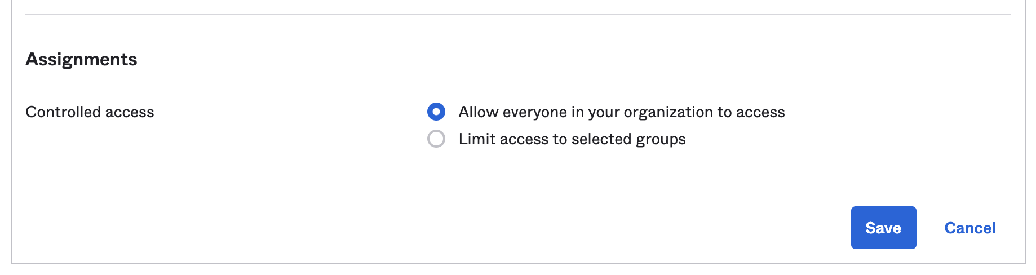Click the Assignments section heading
Screen dimensions: 1036x275
(81, 59)
